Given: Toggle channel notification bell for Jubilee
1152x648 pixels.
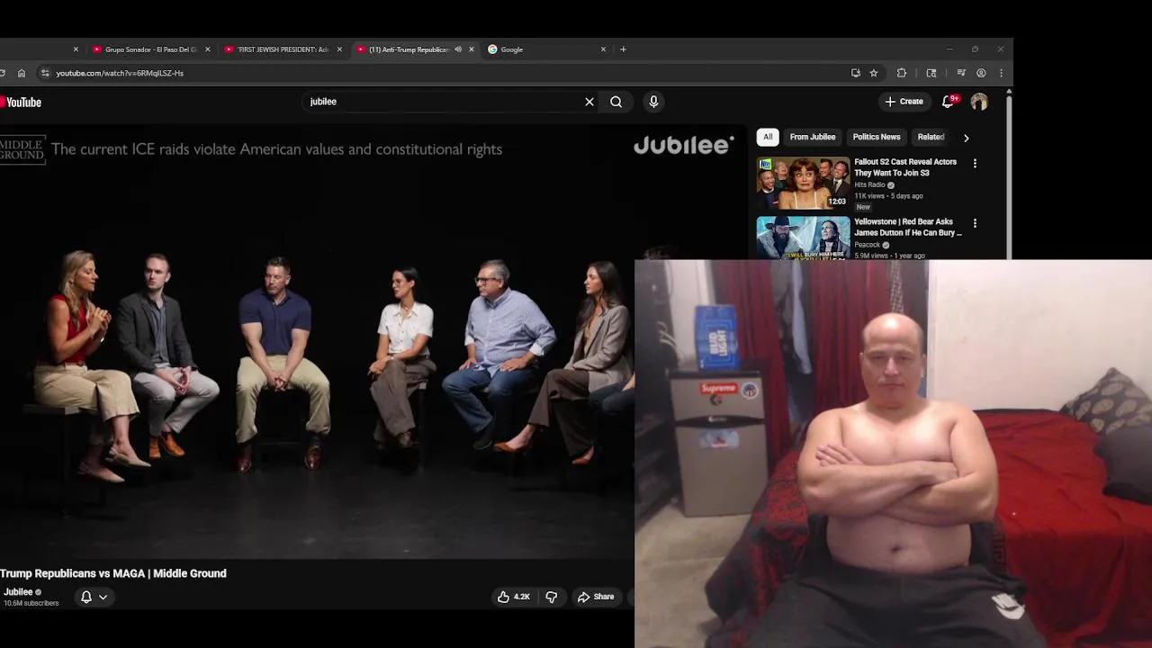Looking at the screenshot, I should pos(86,597).
